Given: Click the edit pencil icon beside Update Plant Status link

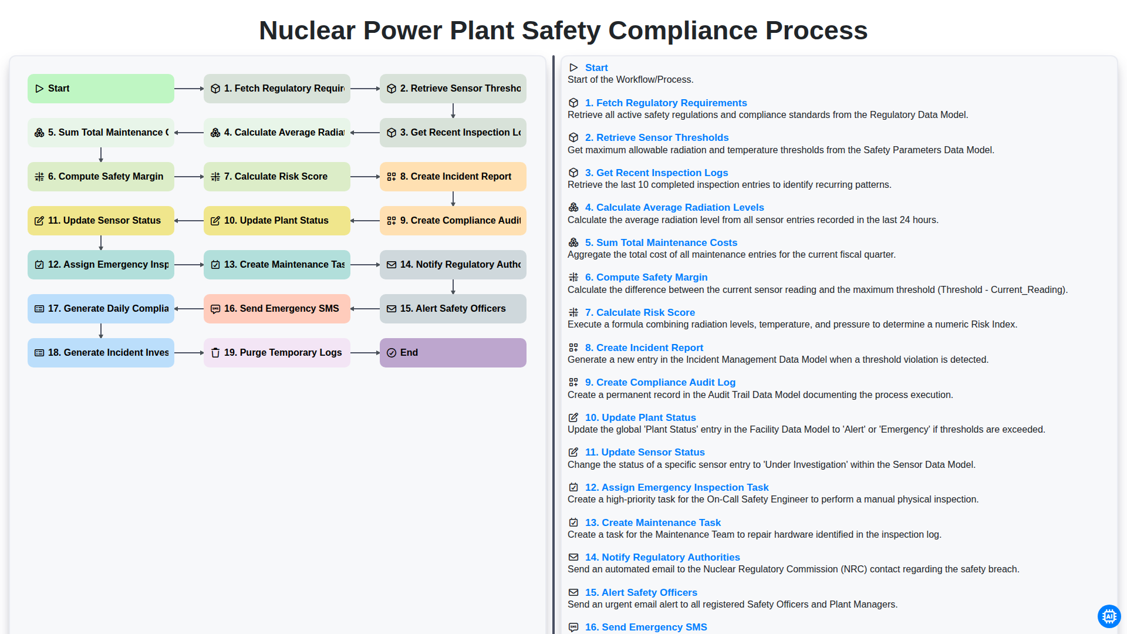Looking at the screenshot, I should (573, 417).
